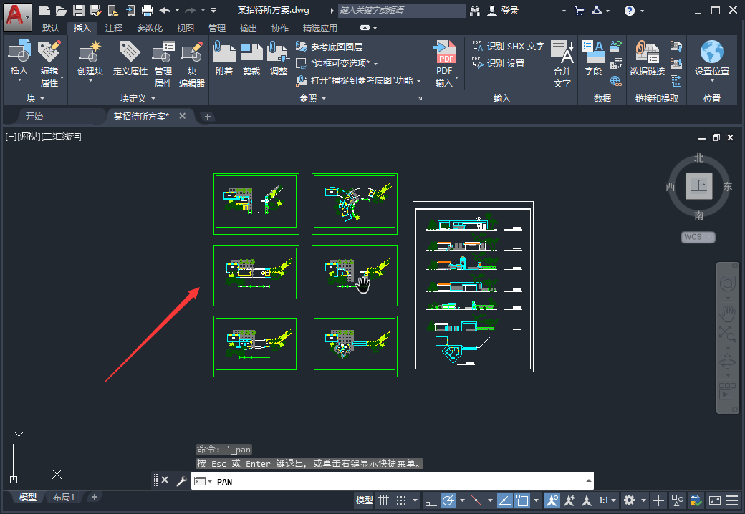Click the Sign In (登录) button
Screen dimensions: 745x514
click(x=504, y=11)
